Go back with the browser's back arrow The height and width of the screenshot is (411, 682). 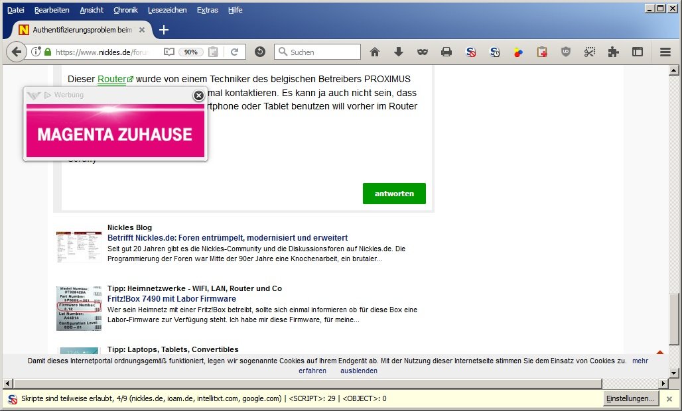point(17,52)
